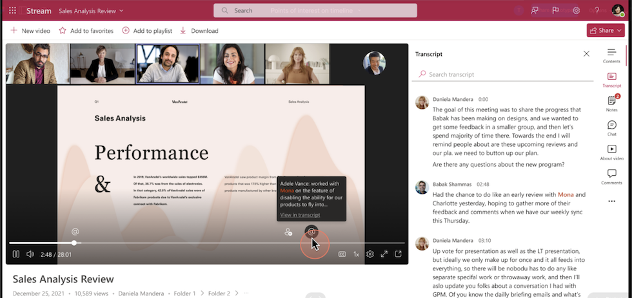The width and height of the screenshot is (632, 298).
Task: Open the settings gear in the header
Action: pyautogui.click(x=577, y=10)
